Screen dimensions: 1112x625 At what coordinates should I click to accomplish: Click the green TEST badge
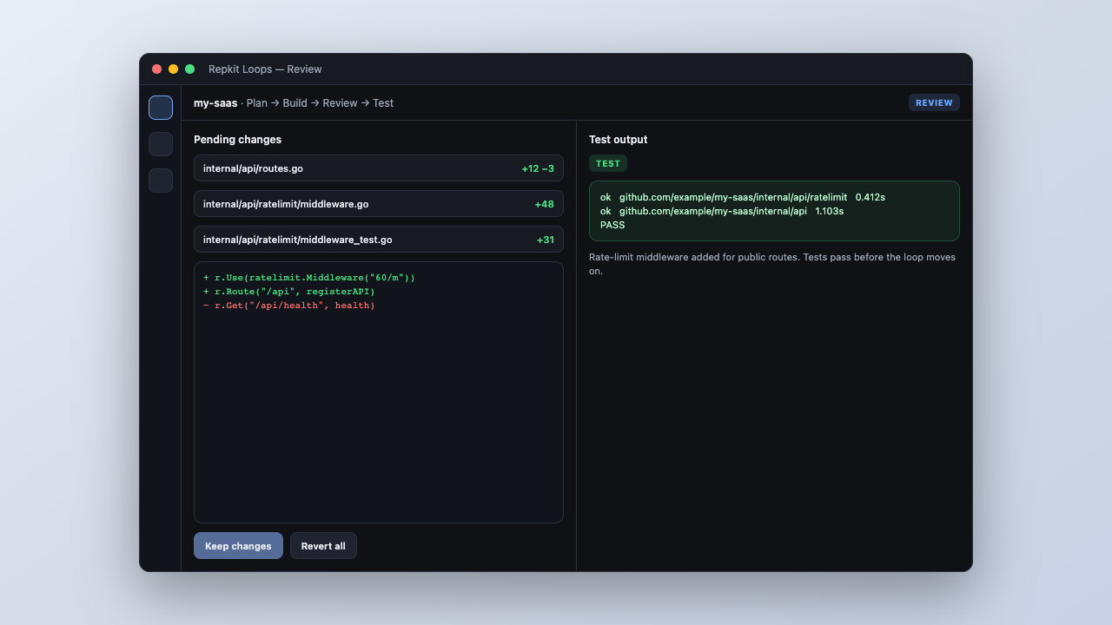click(x=608, y=163)
